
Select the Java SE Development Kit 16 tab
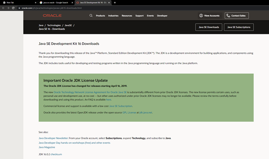93,3
